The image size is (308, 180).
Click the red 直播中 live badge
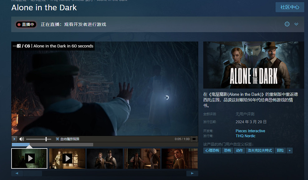pos(26,24)
